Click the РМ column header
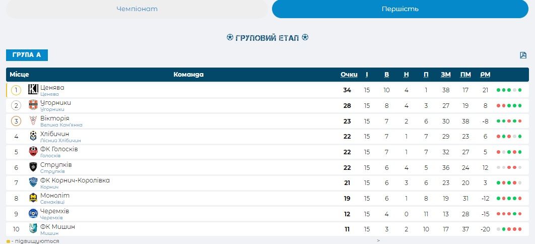This screenshot has height=244, width=535. pos(485,75)
